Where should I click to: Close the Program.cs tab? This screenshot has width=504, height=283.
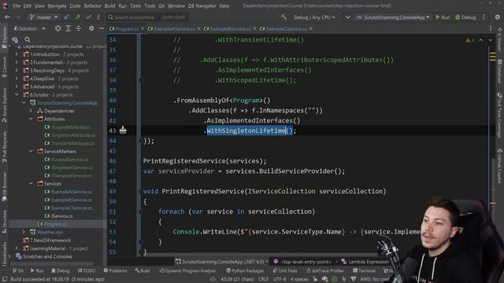pyautogui.click(x=143, y=28)
